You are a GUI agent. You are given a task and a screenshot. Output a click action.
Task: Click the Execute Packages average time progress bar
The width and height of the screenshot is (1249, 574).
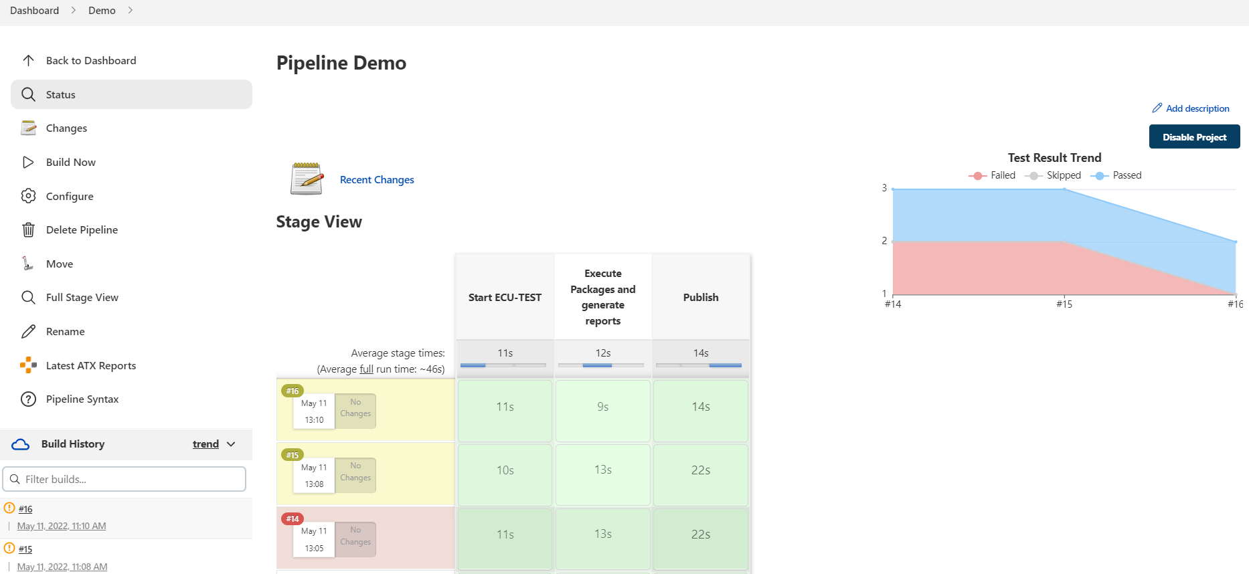coord(601,365)
